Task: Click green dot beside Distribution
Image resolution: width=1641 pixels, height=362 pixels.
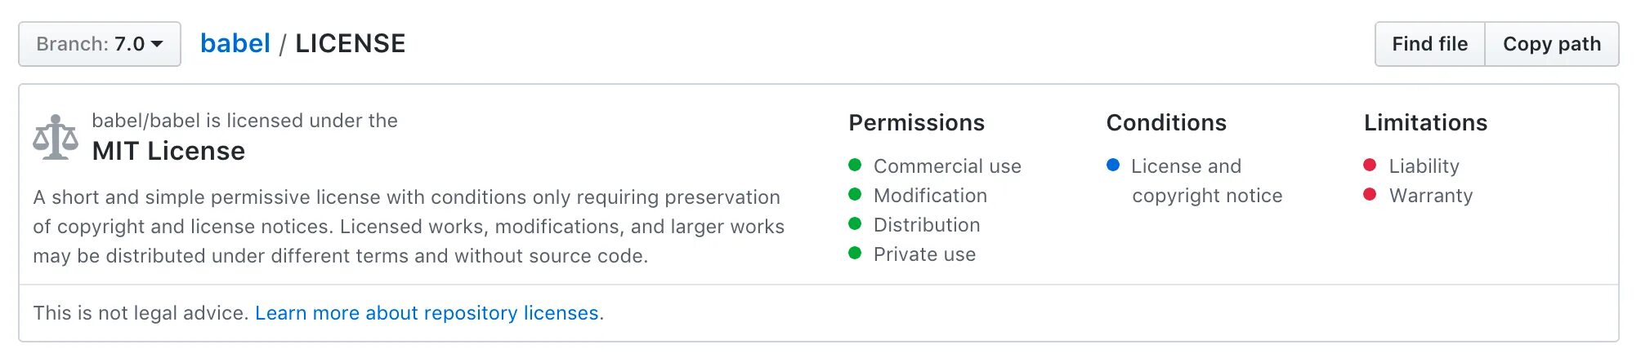Action: 855,224
